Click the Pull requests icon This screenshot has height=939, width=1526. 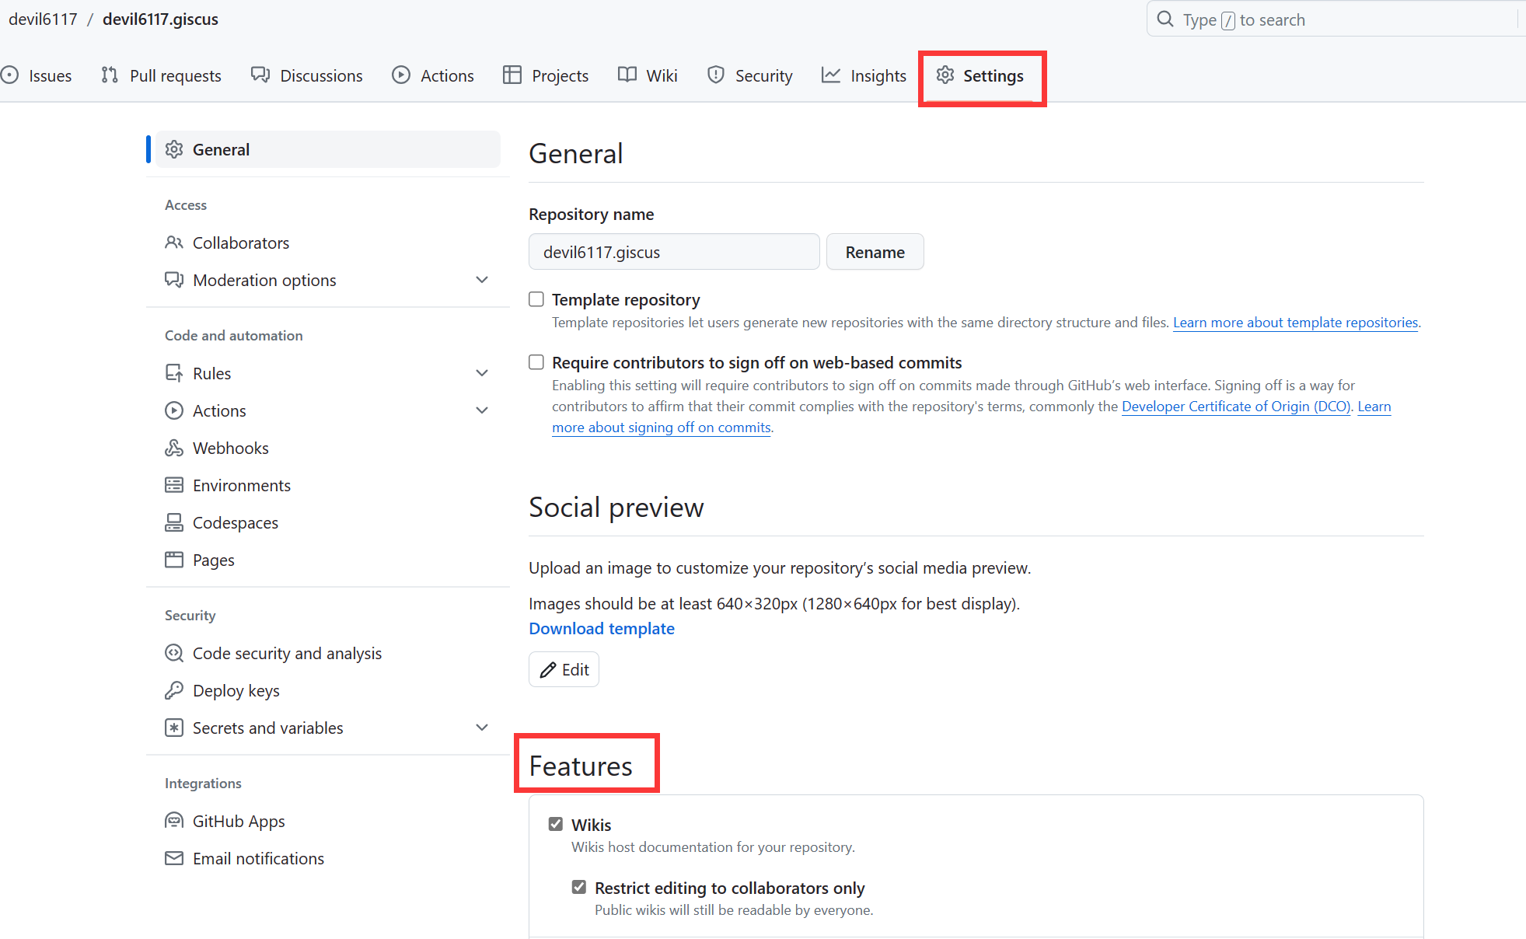(110, 75)
